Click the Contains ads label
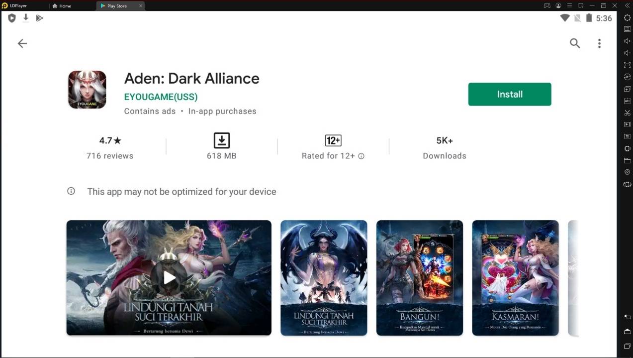Image resolution: width=633 pixels, height=358 pixels. tap(150, 111)
